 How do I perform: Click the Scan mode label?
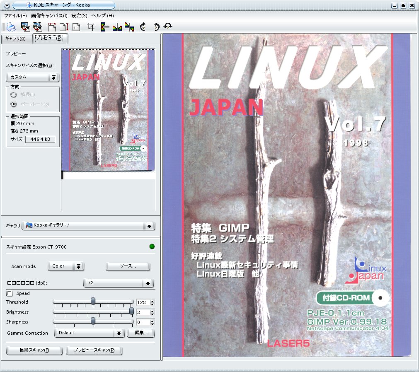pyautogui.click(x=24, y=266)
